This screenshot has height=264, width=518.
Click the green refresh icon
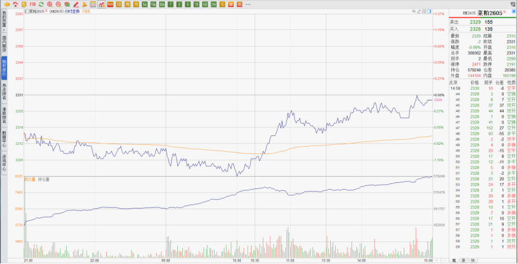41,4
